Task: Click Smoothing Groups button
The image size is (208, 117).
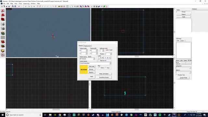Action: [104, 77]
